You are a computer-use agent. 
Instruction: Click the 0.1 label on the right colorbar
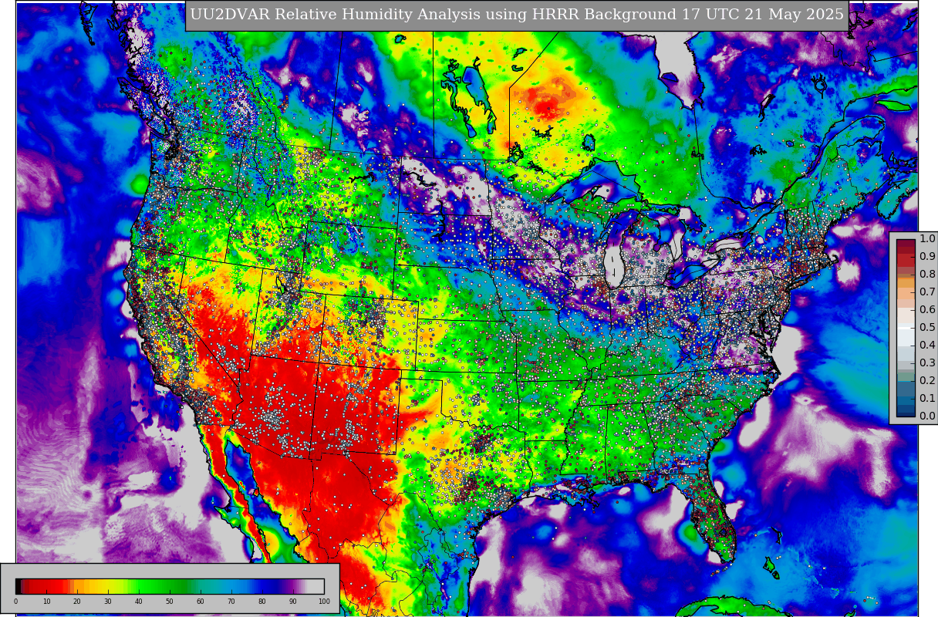coord(927,399)
